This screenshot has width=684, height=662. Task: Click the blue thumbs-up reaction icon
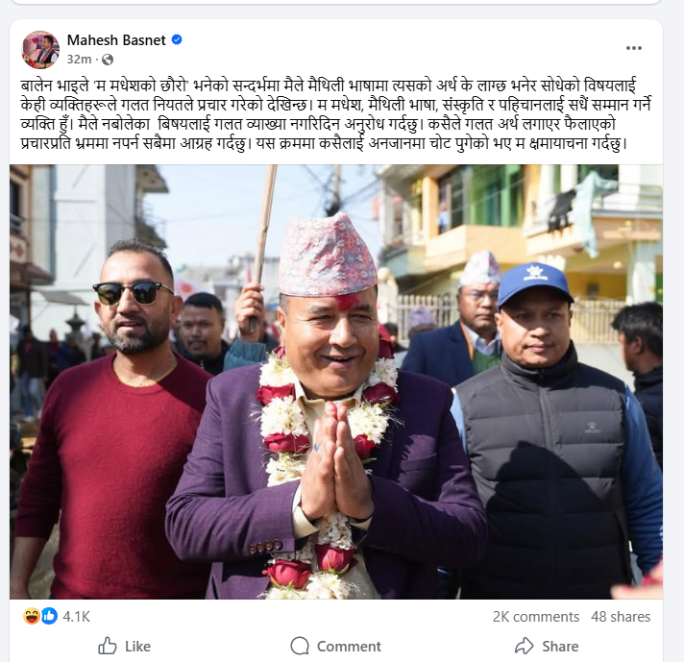(49, 616)
